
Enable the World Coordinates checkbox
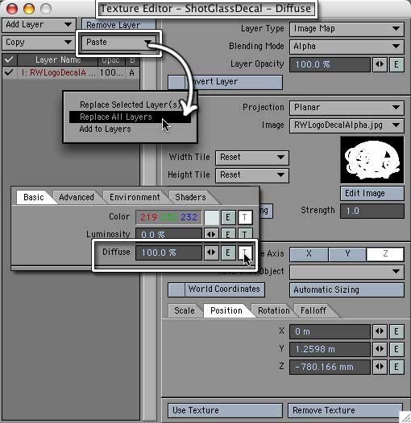pos(176,290)
